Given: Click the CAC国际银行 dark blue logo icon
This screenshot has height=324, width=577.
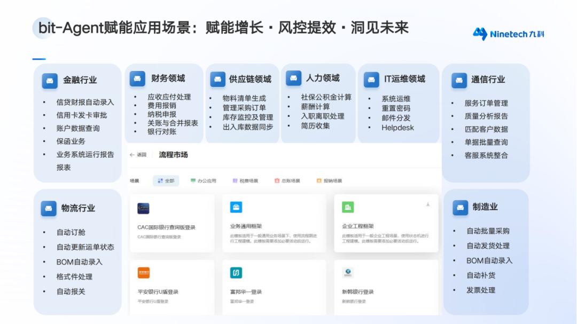Looking at the screenshot, I should point(143,208).
